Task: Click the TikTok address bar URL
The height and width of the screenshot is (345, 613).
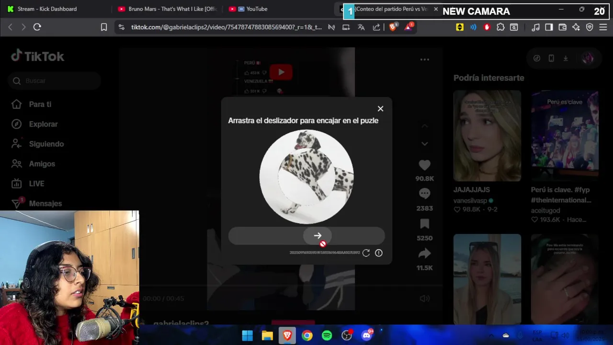Action: click(x=227, y=27)
